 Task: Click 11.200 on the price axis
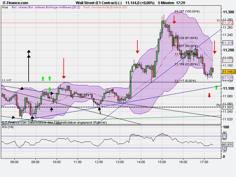click(228, 50)
